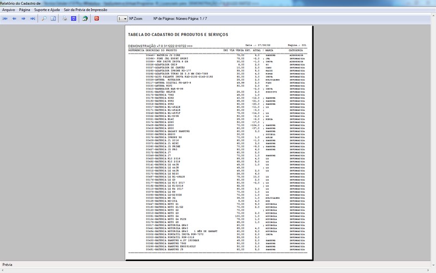Click the two-page book view icon
Viewport: 436px width, 273px height.
[x=53, y=19]
